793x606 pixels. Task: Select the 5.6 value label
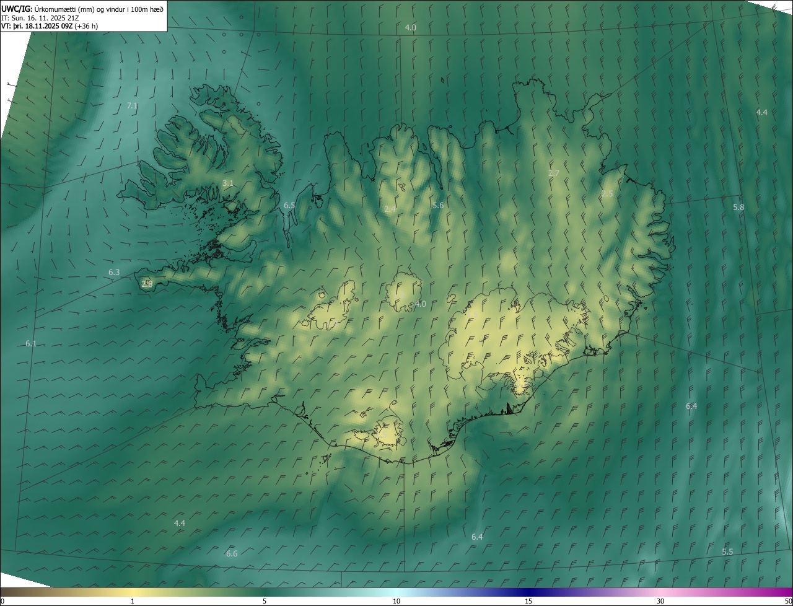[438, 205]
